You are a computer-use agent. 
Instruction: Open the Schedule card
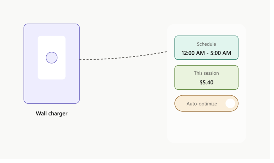pyautogui.click(x=206, y=48)
